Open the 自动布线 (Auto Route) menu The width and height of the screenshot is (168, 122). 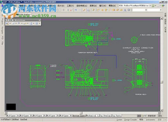click(x=81, y=6)
